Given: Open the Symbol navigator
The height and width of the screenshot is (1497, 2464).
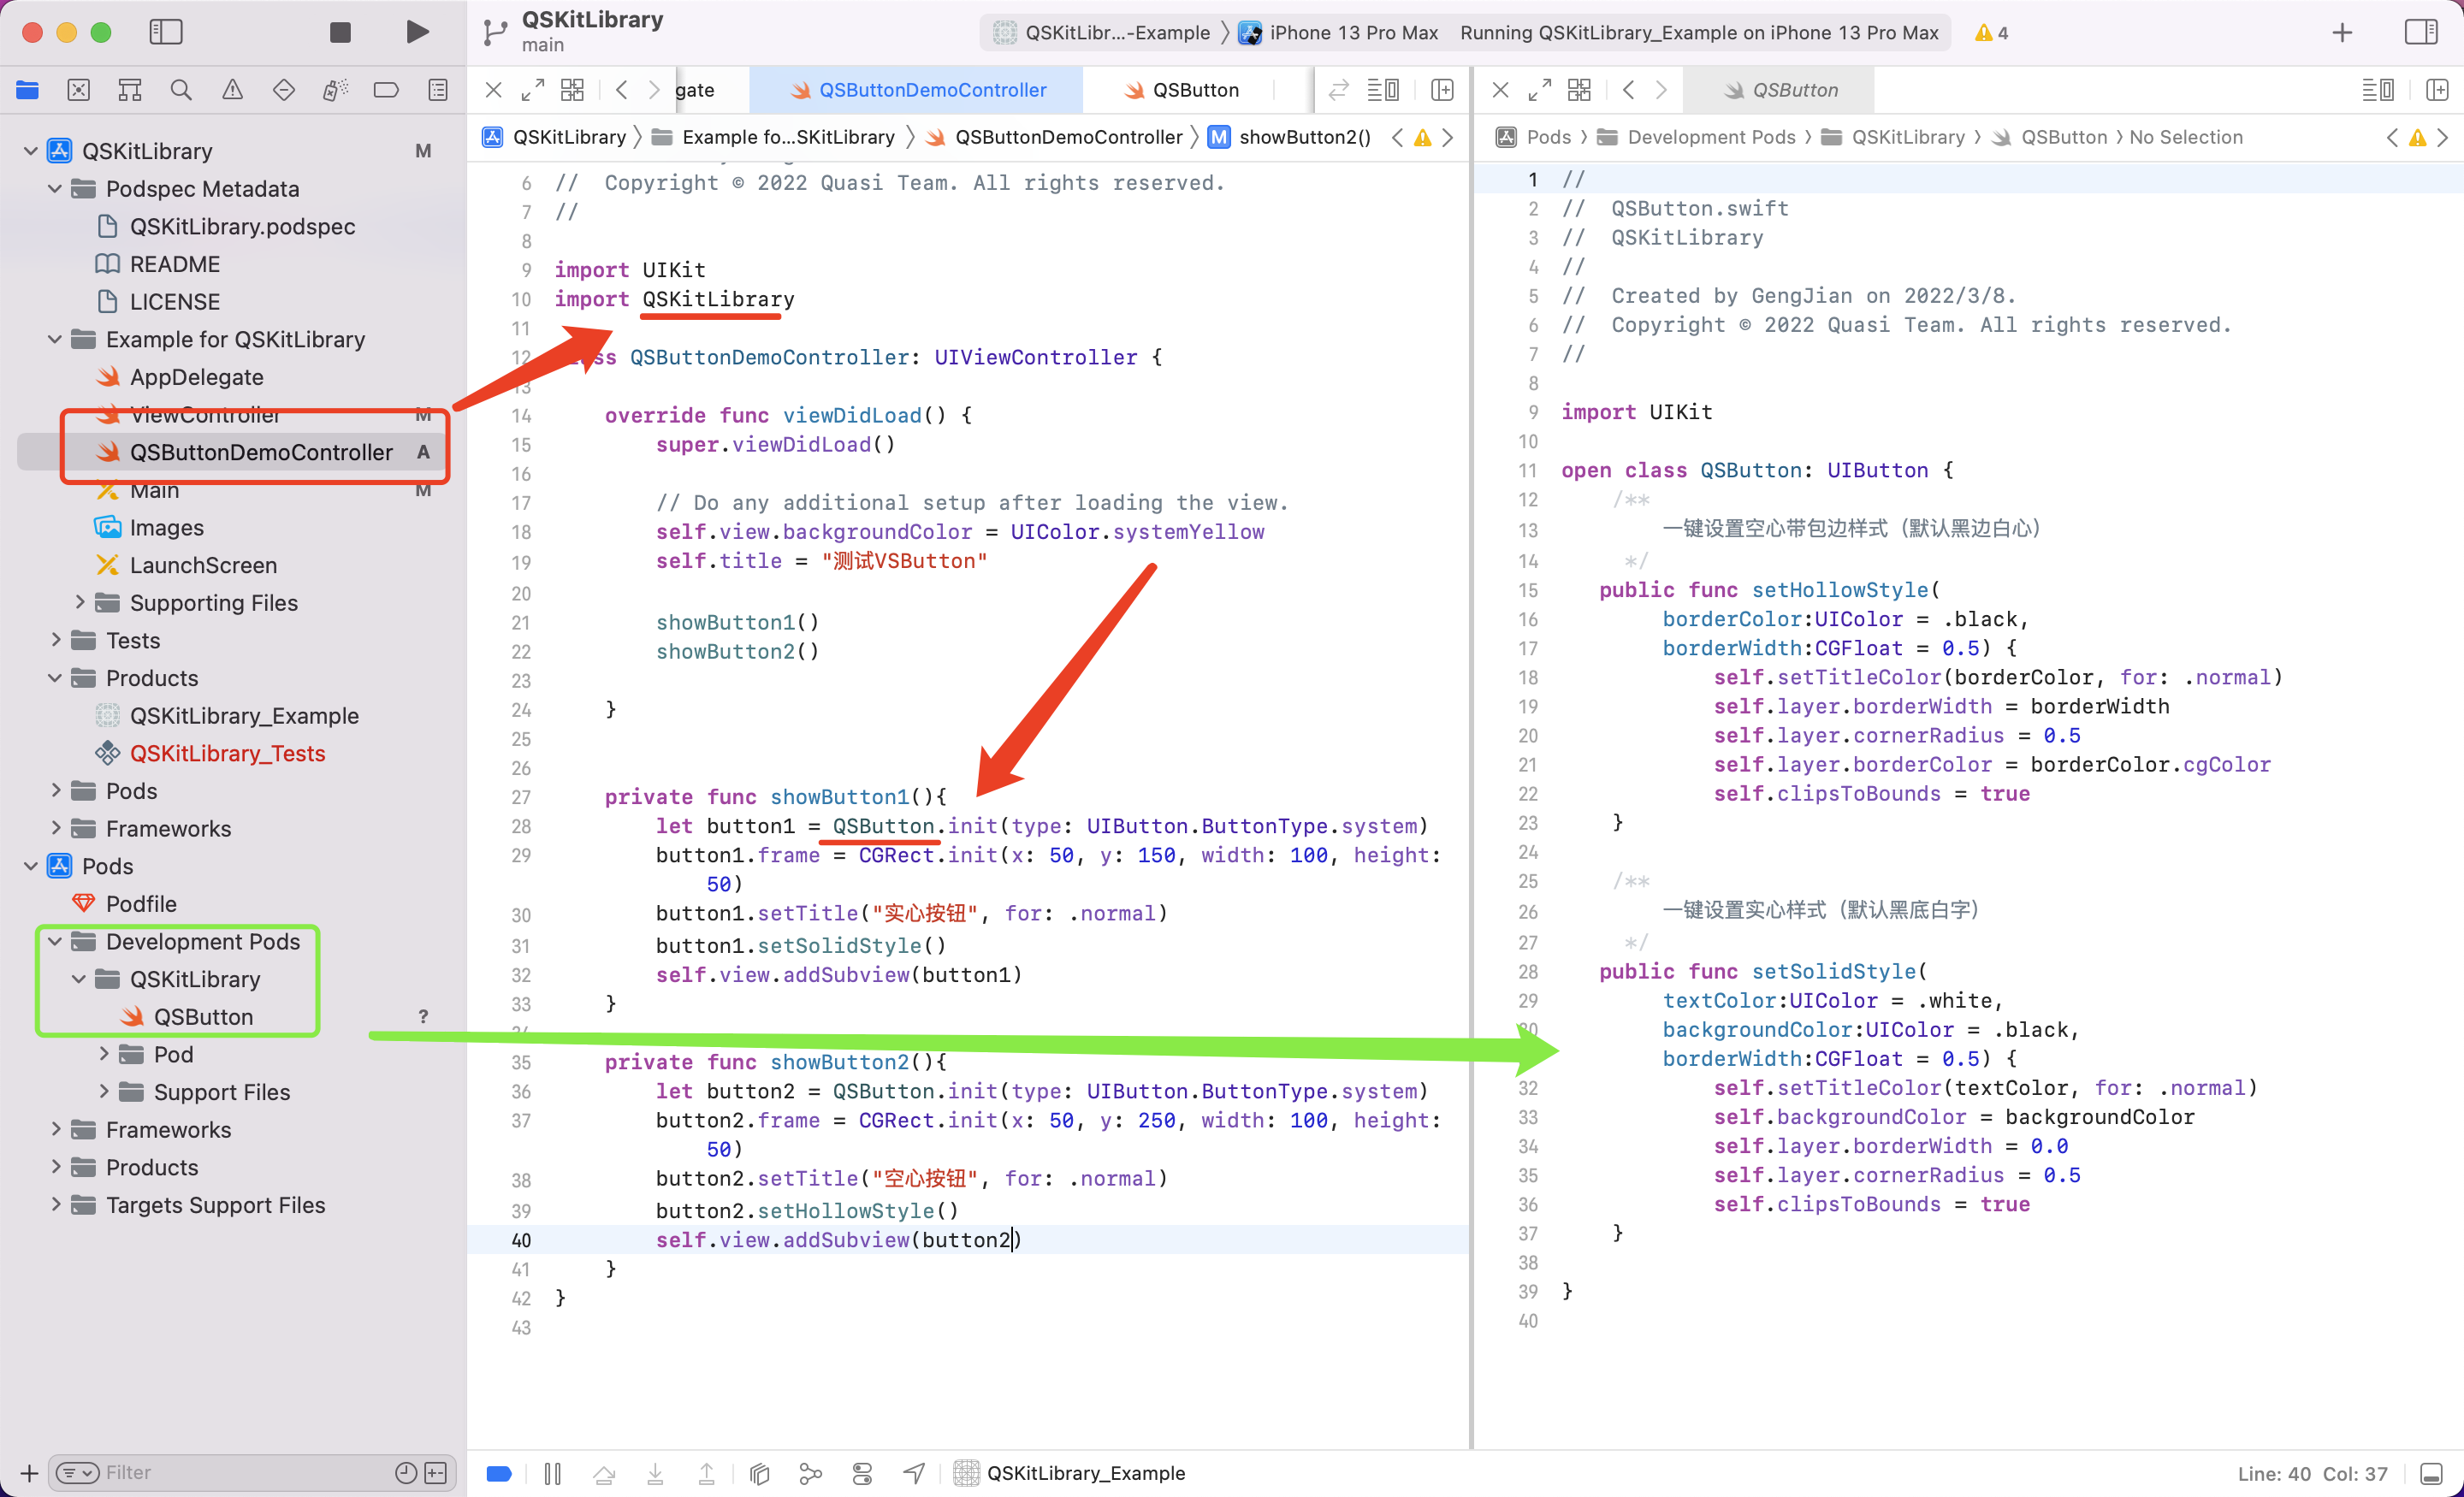Looking at the screenshot, I should pos(129,90).
